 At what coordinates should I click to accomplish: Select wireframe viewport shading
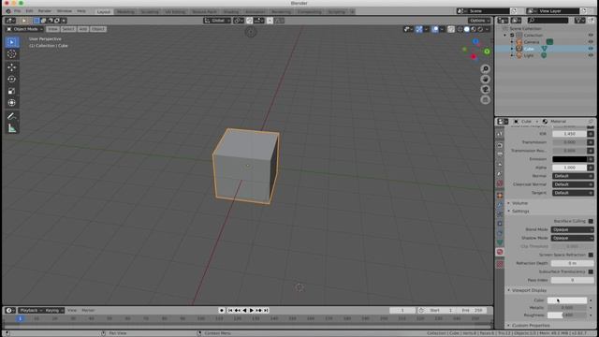point(460,29)
